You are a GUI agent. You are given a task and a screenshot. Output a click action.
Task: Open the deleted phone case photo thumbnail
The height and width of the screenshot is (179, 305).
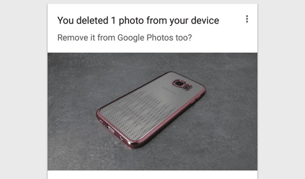tap(152, 111)
